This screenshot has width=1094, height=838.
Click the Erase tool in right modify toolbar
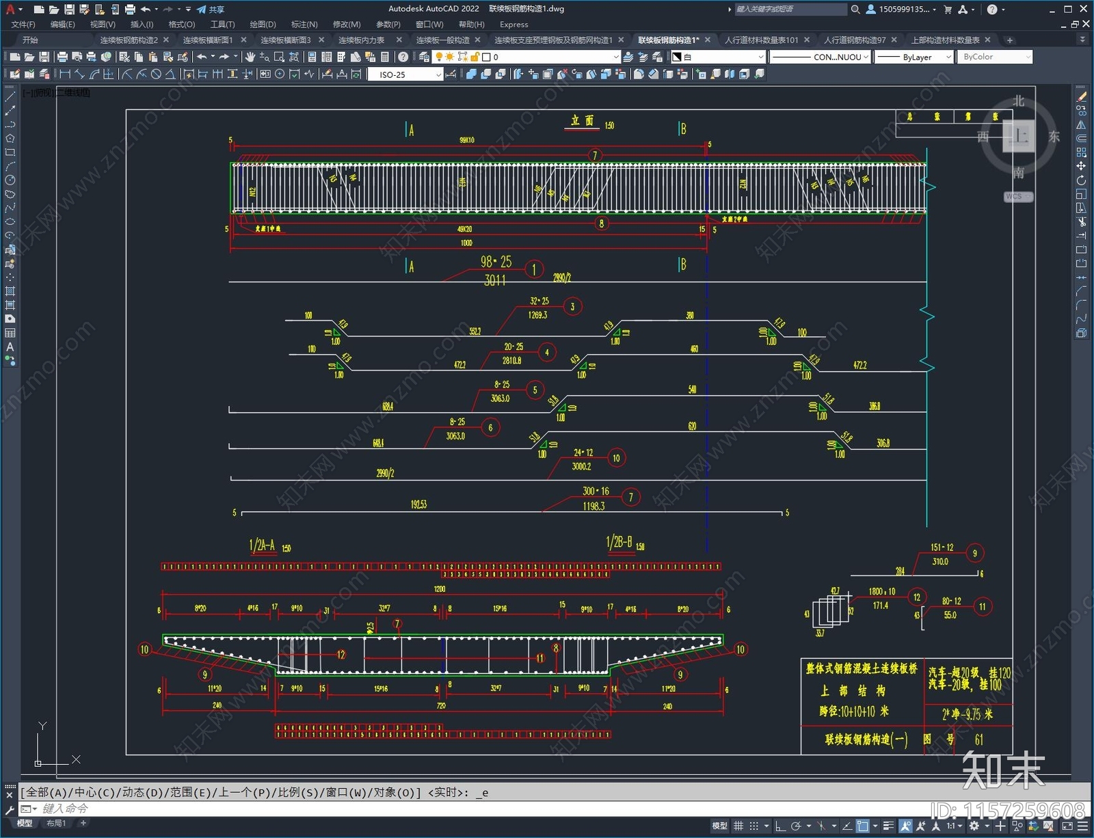point(1081,97)
